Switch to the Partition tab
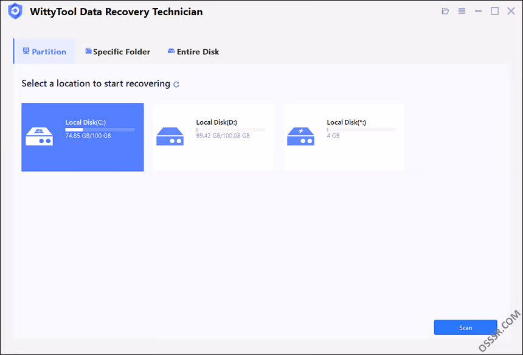The height and width of the screenshot is (355, 523). click(44, 51)
